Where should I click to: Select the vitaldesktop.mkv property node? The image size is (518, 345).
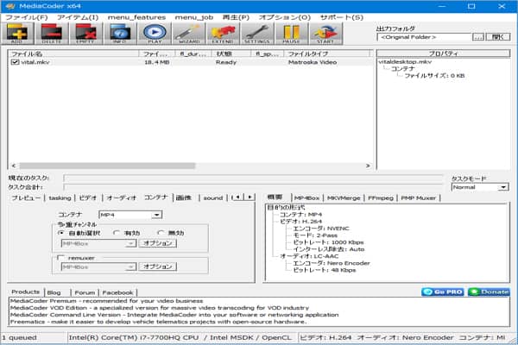405,62
